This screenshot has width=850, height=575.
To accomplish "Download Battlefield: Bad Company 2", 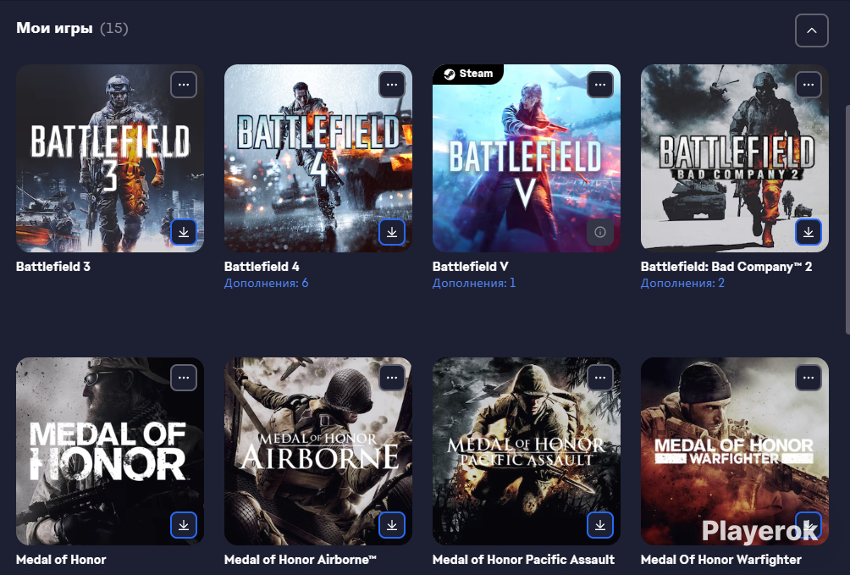I will (809, 232).
